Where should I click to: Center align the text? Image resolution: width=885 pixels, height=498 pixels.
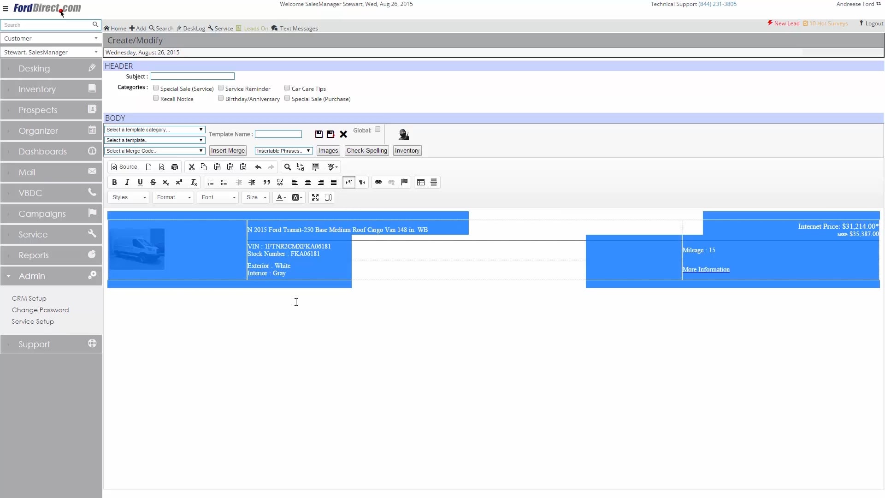click(308, 182)
